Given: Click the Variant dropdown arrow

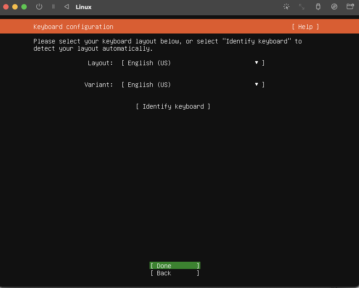Looking at the screenshot, I should pyautogui.click(x=257, y=84).
